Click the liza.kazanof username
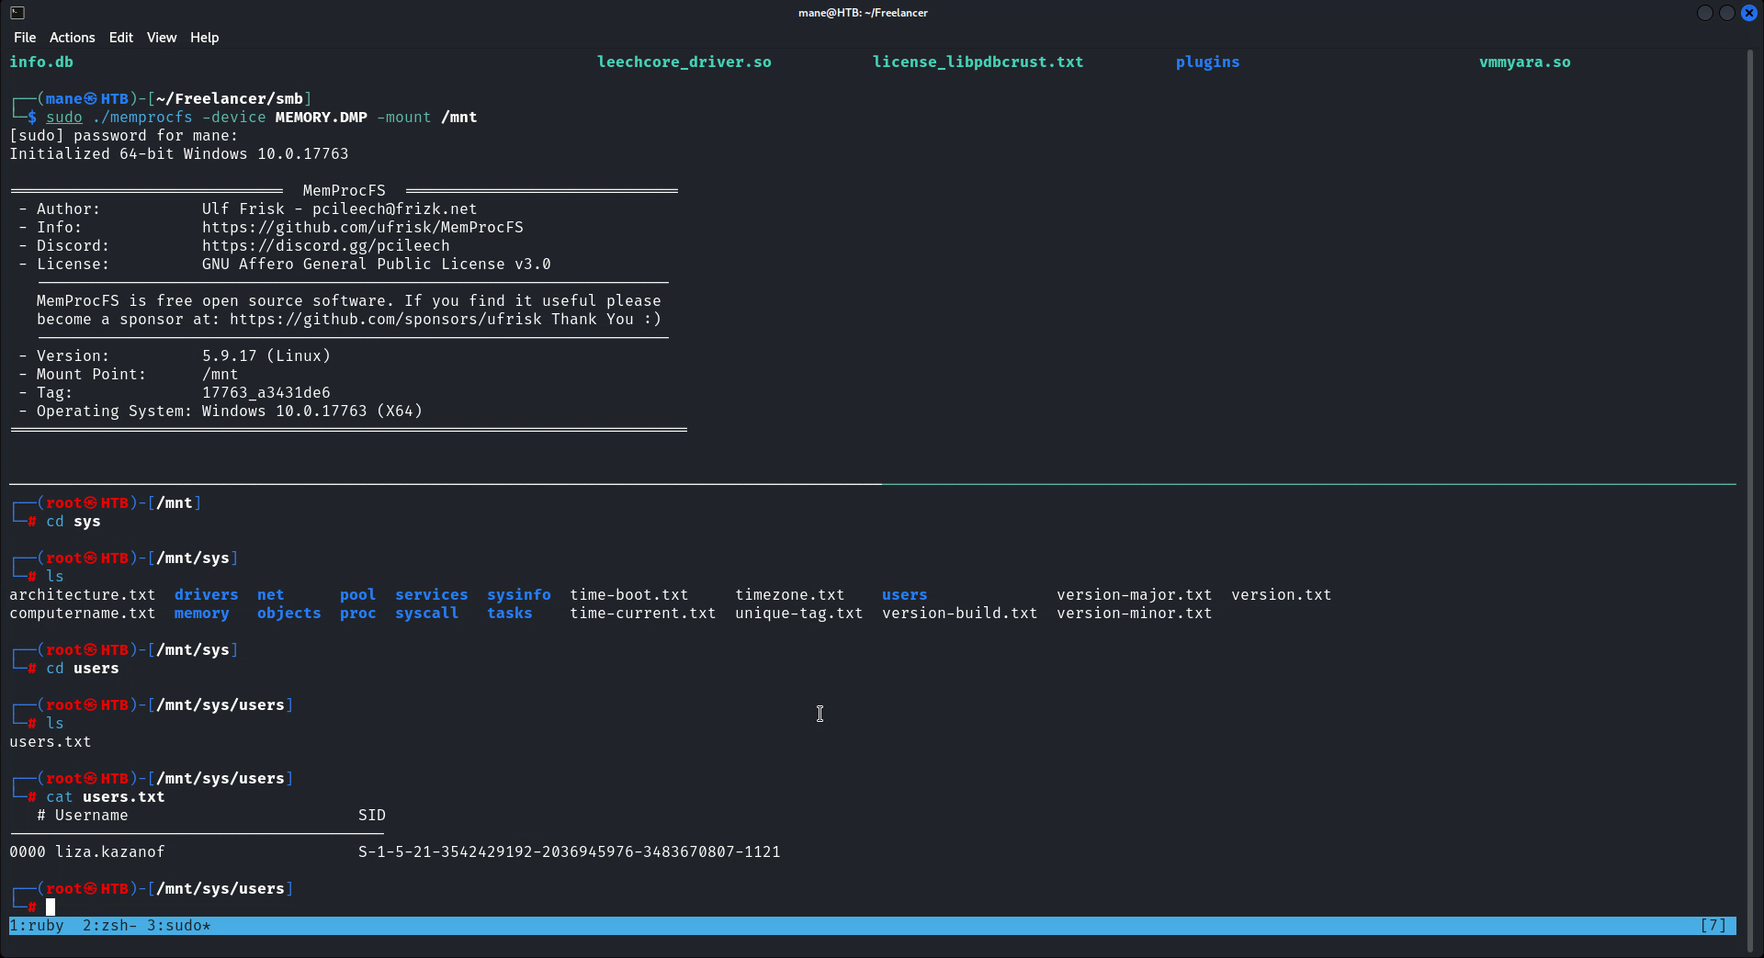Screen dimensions: 1764x958 (x=110, y=852)
